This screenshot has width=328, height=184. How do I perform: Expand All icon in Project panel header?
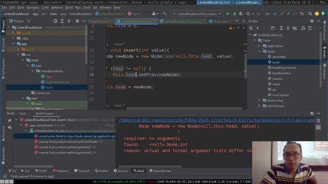62,21
